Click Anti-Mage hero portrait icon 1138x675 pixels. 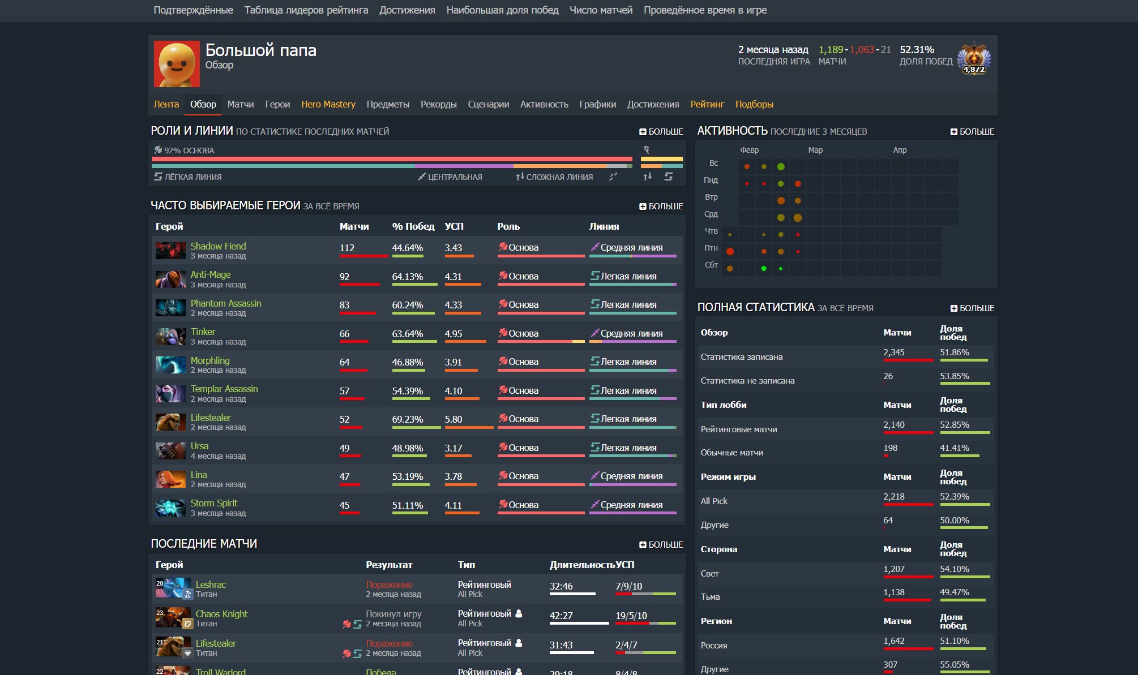(x=170, y=279)
